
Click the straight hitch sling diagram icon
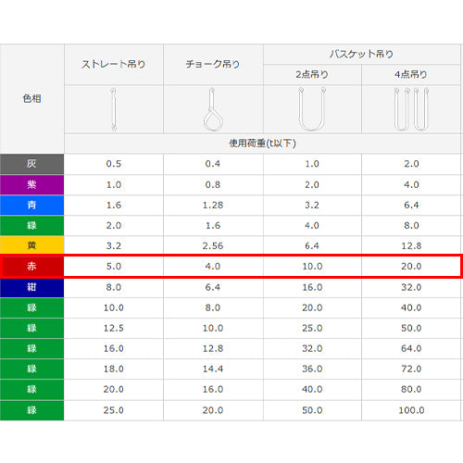click(x=114, y=109)
